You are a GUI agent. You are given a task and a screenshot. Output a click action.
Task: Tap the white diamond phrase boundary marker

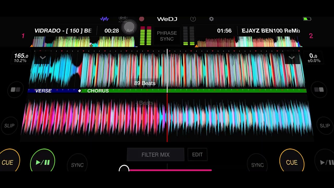click(80, 91)
